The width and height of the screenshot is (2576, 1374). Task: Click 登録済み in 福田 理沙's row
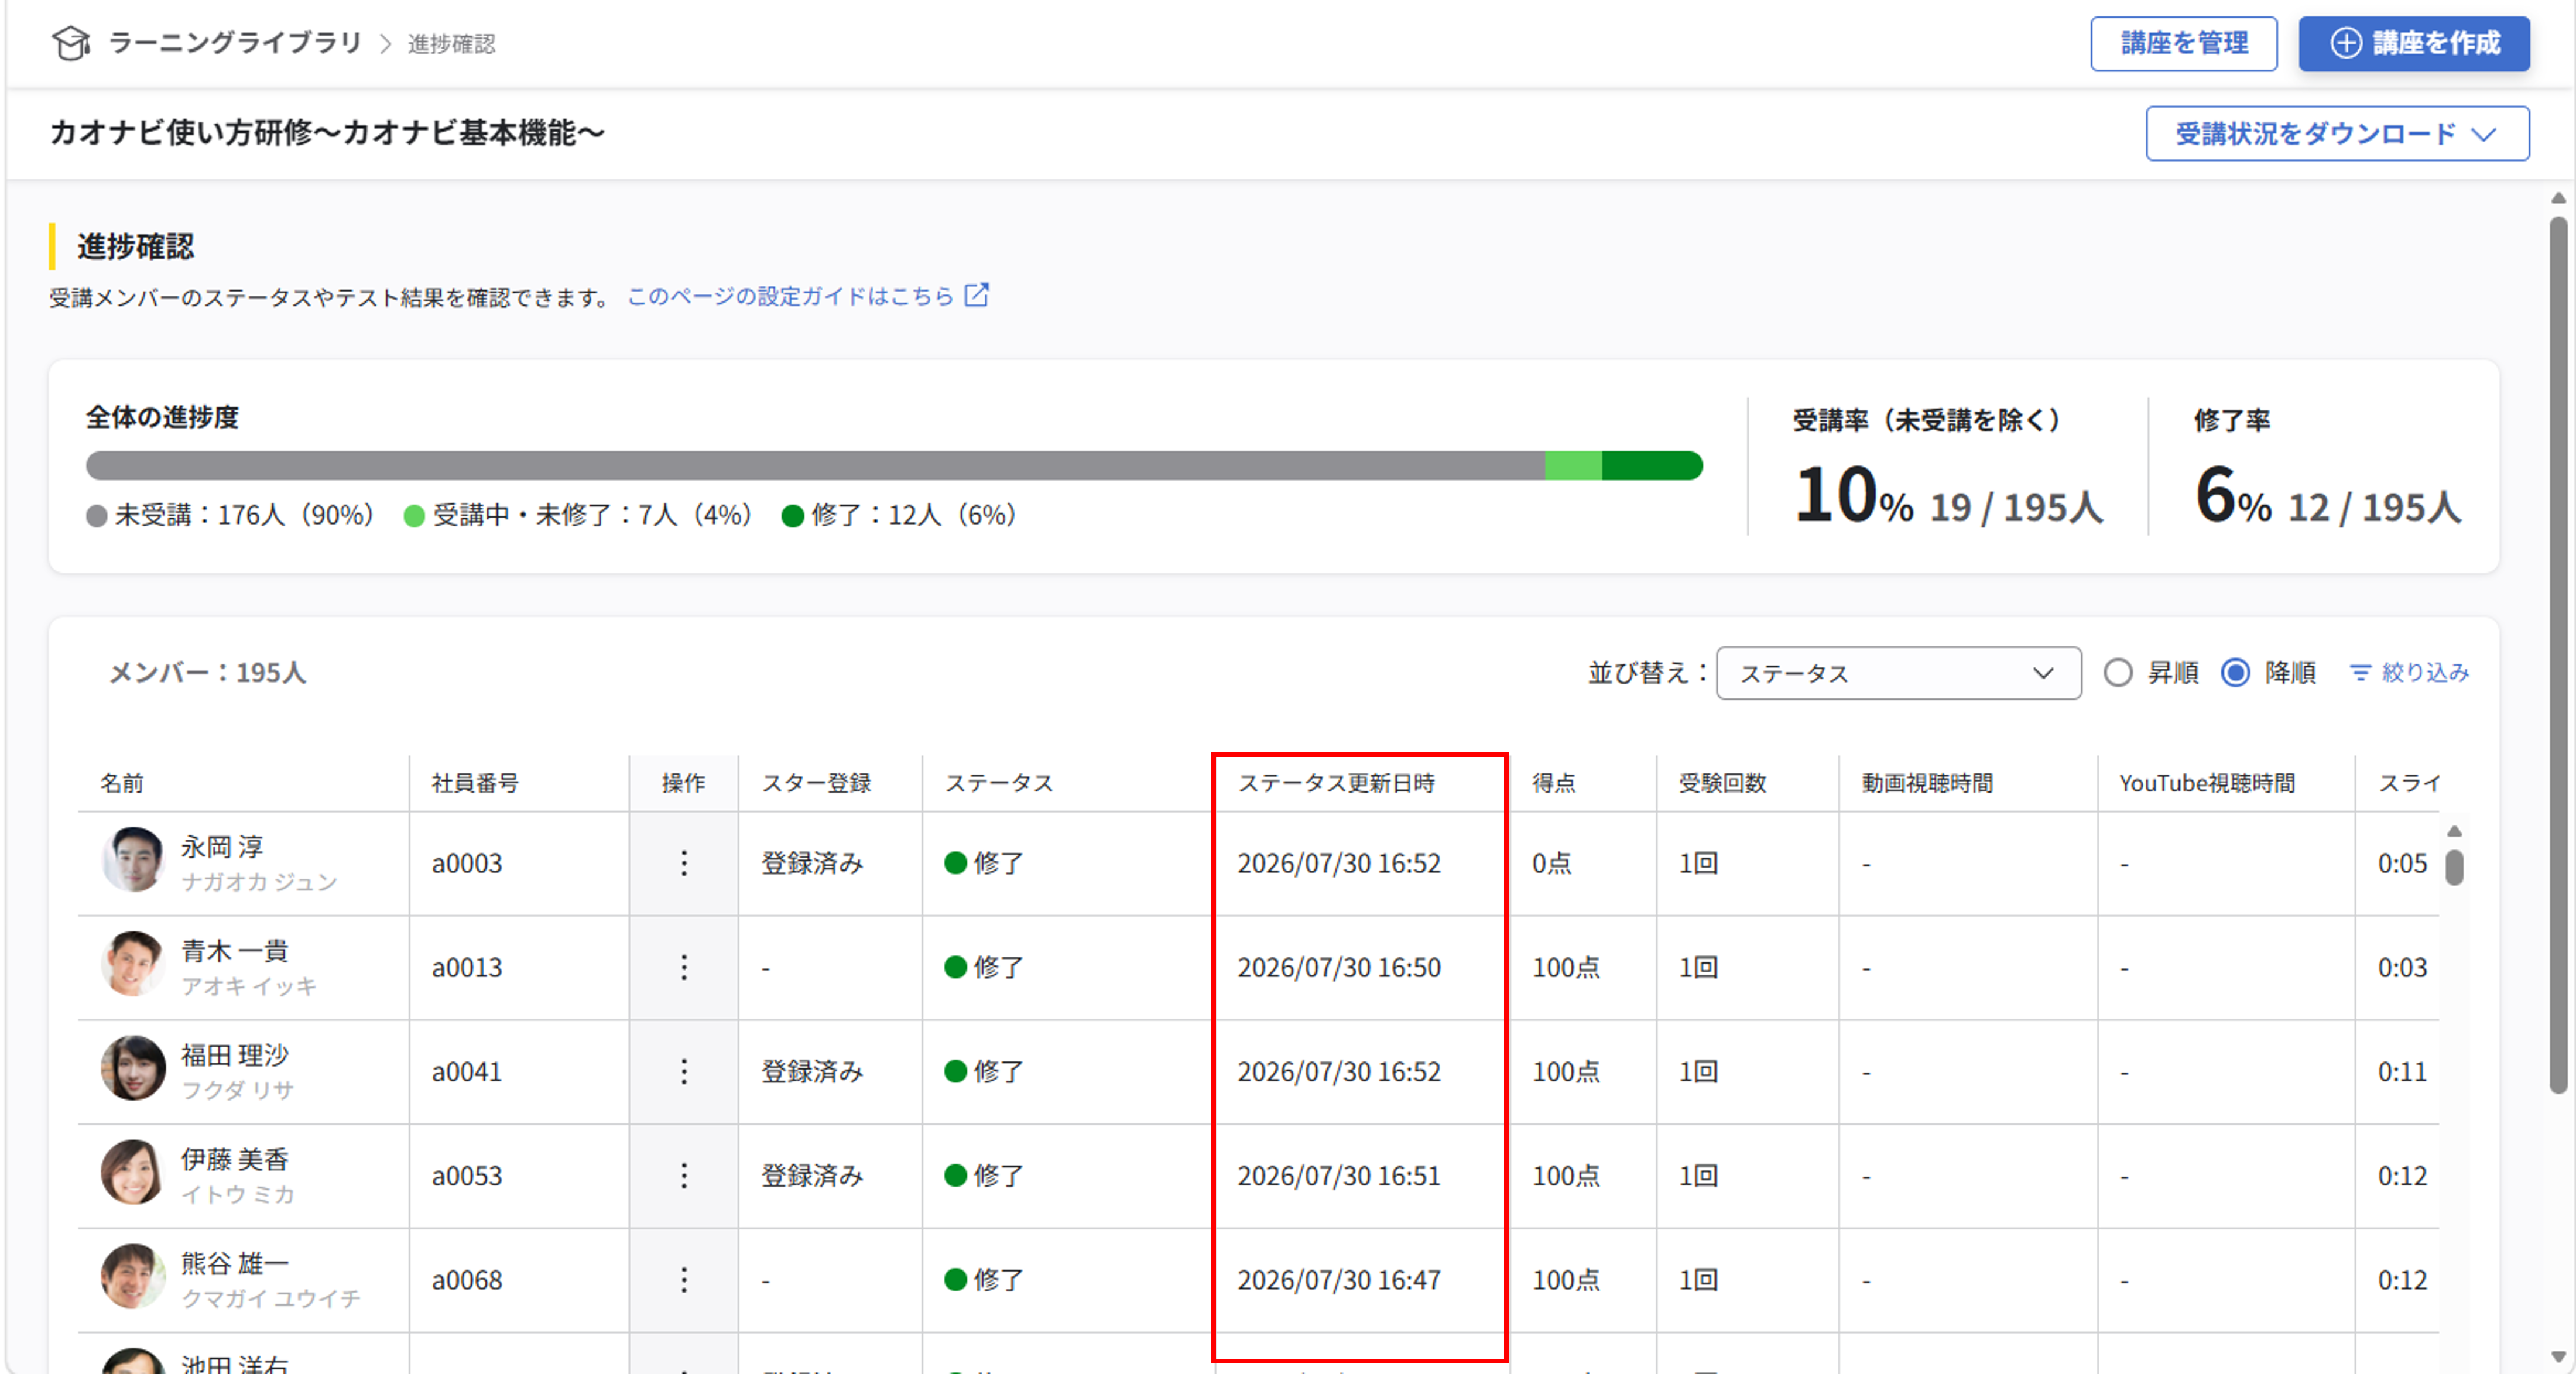(812, 1071)
